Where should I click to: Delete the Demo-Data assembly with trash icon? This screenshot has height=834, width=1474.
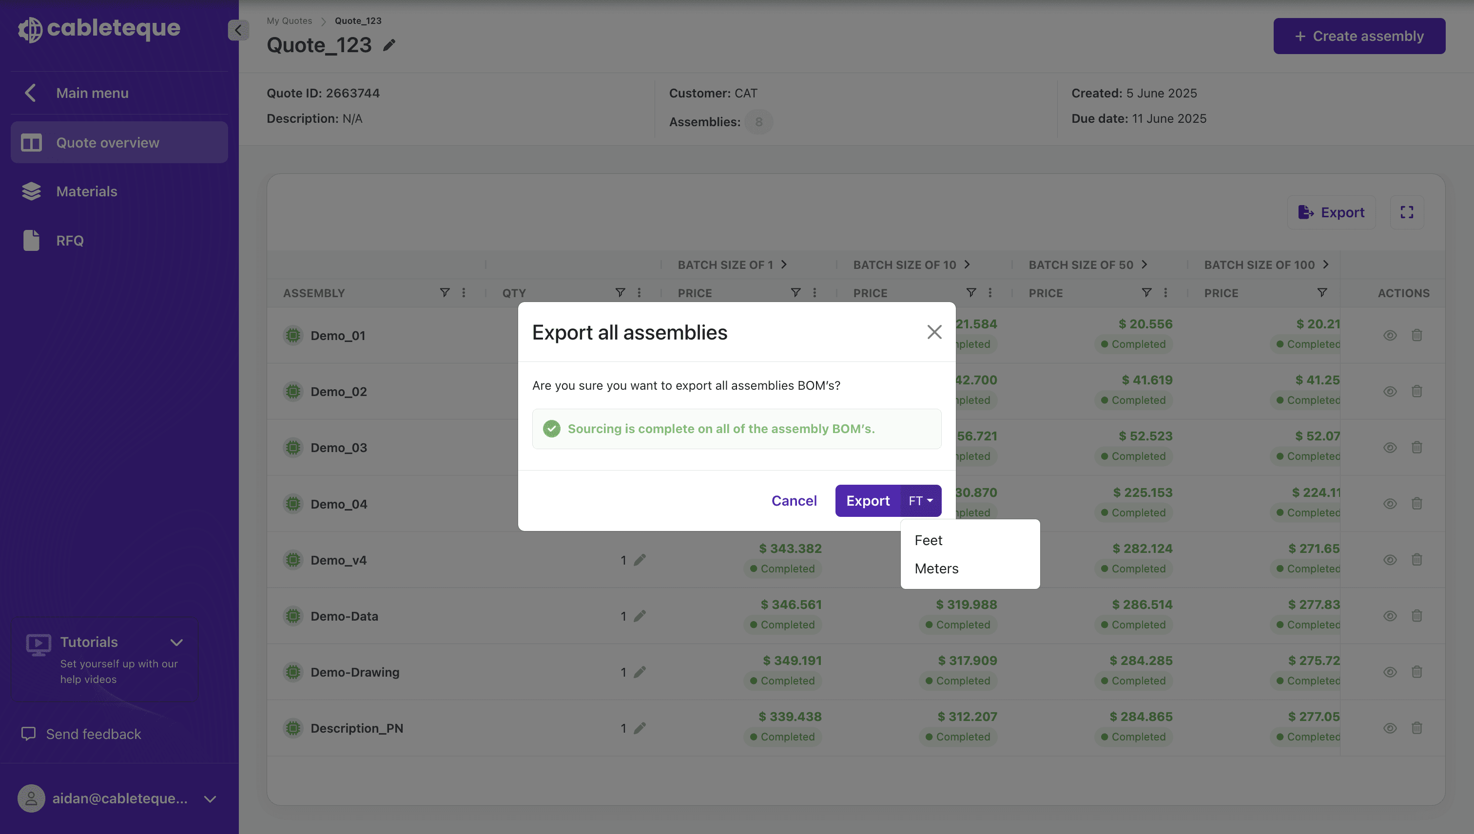coord(1416,616)
